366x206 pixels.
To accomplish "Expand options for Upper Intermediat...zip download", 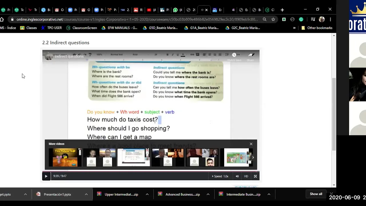I will coord(147,194).
